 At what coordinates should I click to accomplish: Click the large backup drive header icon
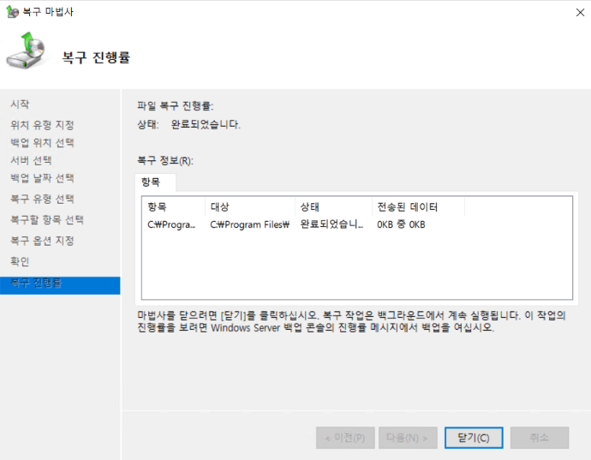tap(27, 53)
